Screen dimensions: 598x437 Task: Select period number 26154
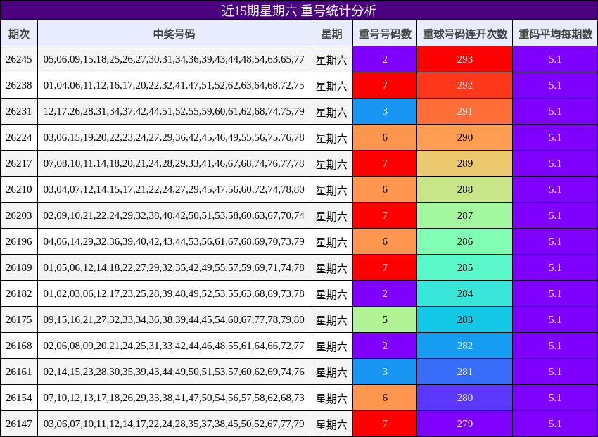(19, 398)
